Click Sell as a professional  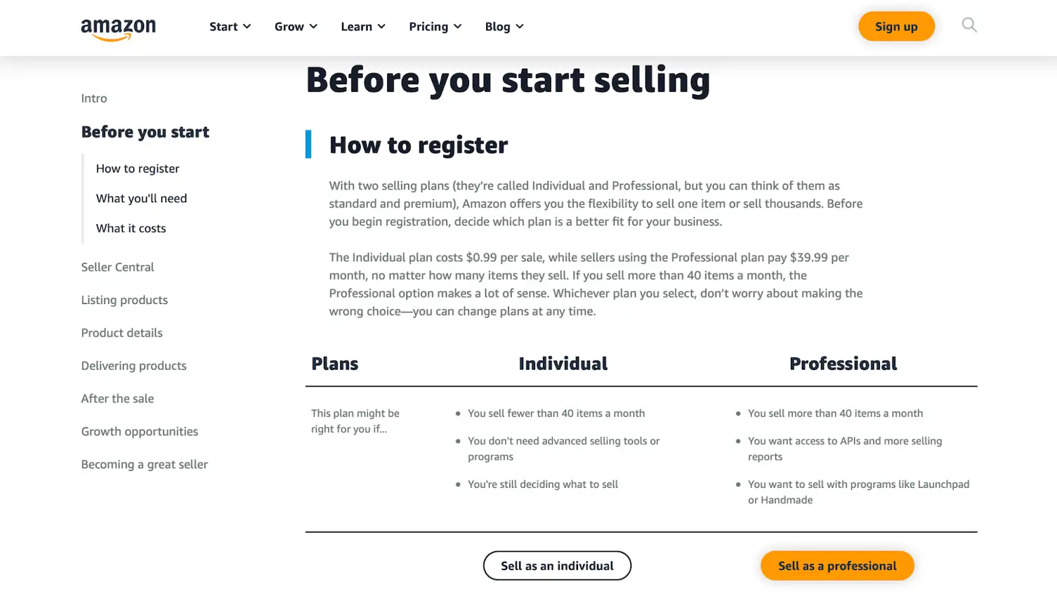[836, 565]
